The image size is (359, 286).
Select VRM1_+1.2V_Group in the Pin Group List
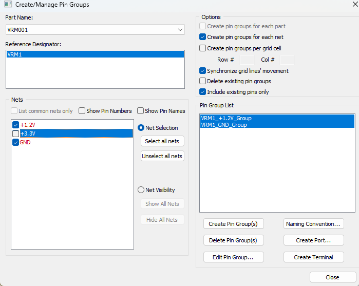point(226,118)
